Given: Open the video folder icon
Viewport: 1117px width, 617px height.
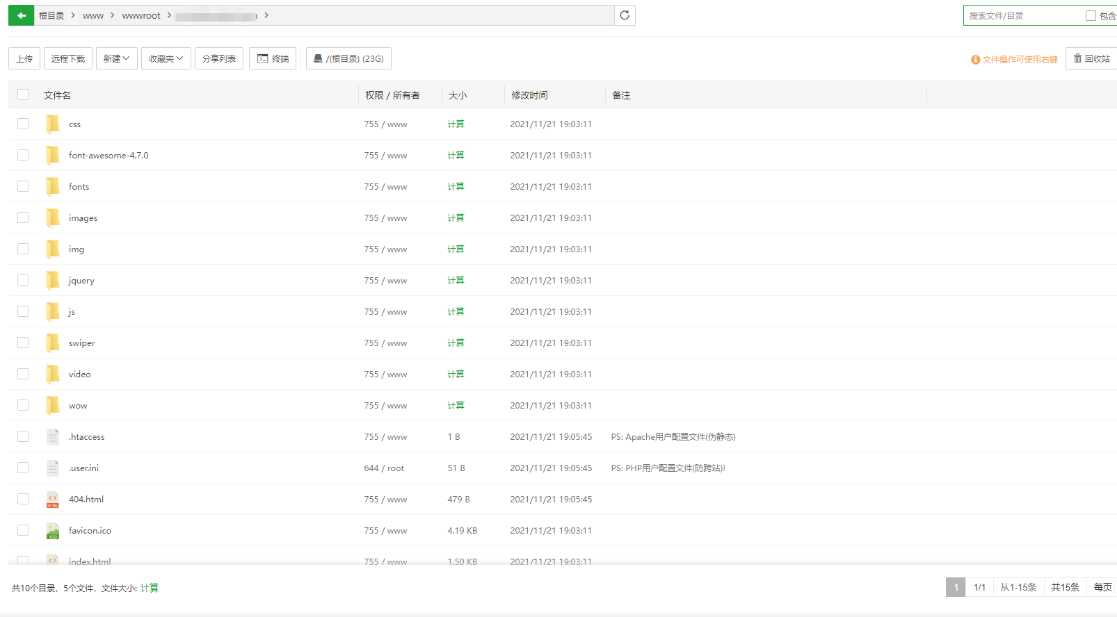Looking at the screenshot, I should tap(53, 374).
